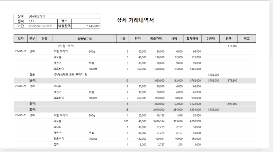Click the 품명및규격 column header
The height and width of the screenshot is (152, 273).
tap(84, 39)
